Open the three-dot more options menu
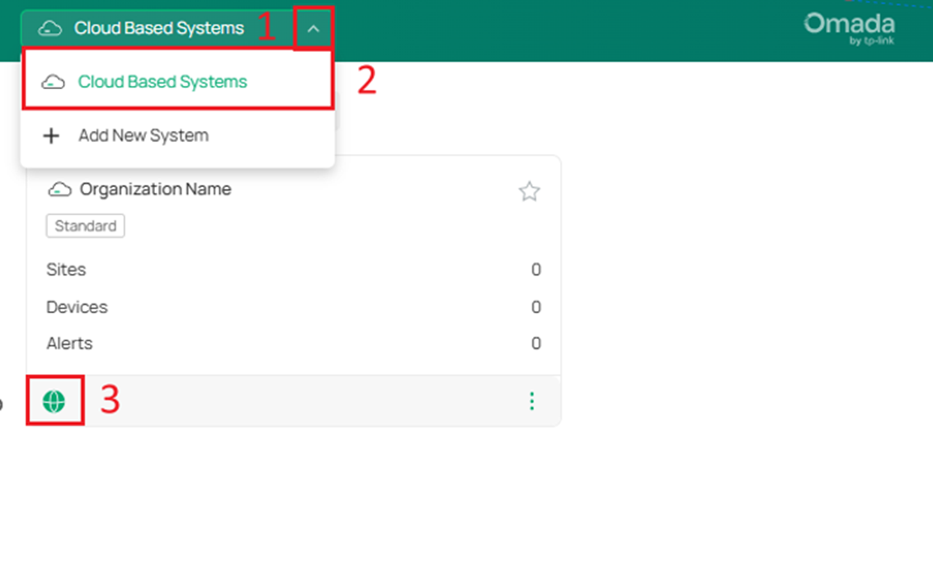 [532, 402]
